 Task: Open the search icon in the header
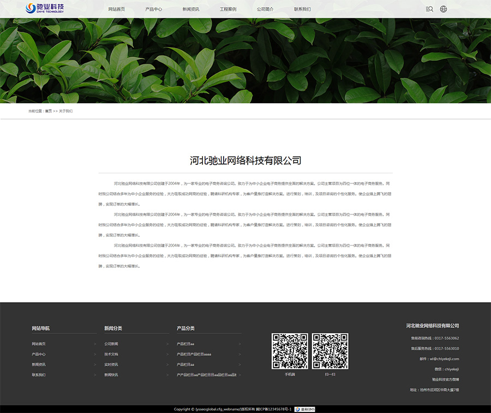pyautogui.click(x=429, y=9)
